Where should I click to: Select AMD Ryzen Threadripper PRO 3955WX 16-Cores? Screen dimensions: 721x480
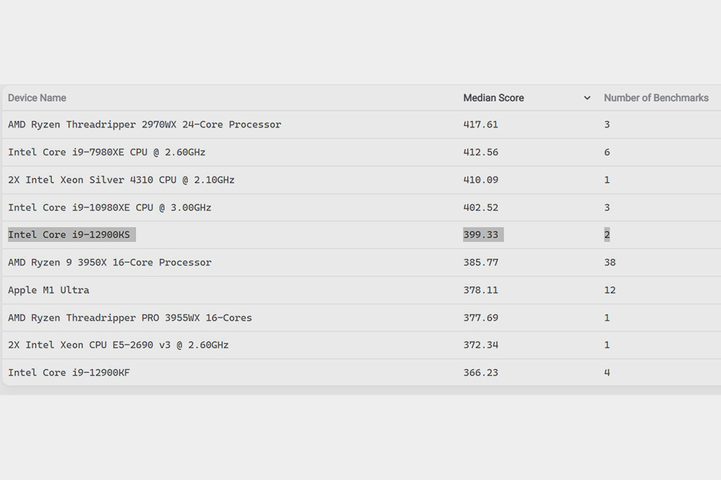tap(130, 317)
